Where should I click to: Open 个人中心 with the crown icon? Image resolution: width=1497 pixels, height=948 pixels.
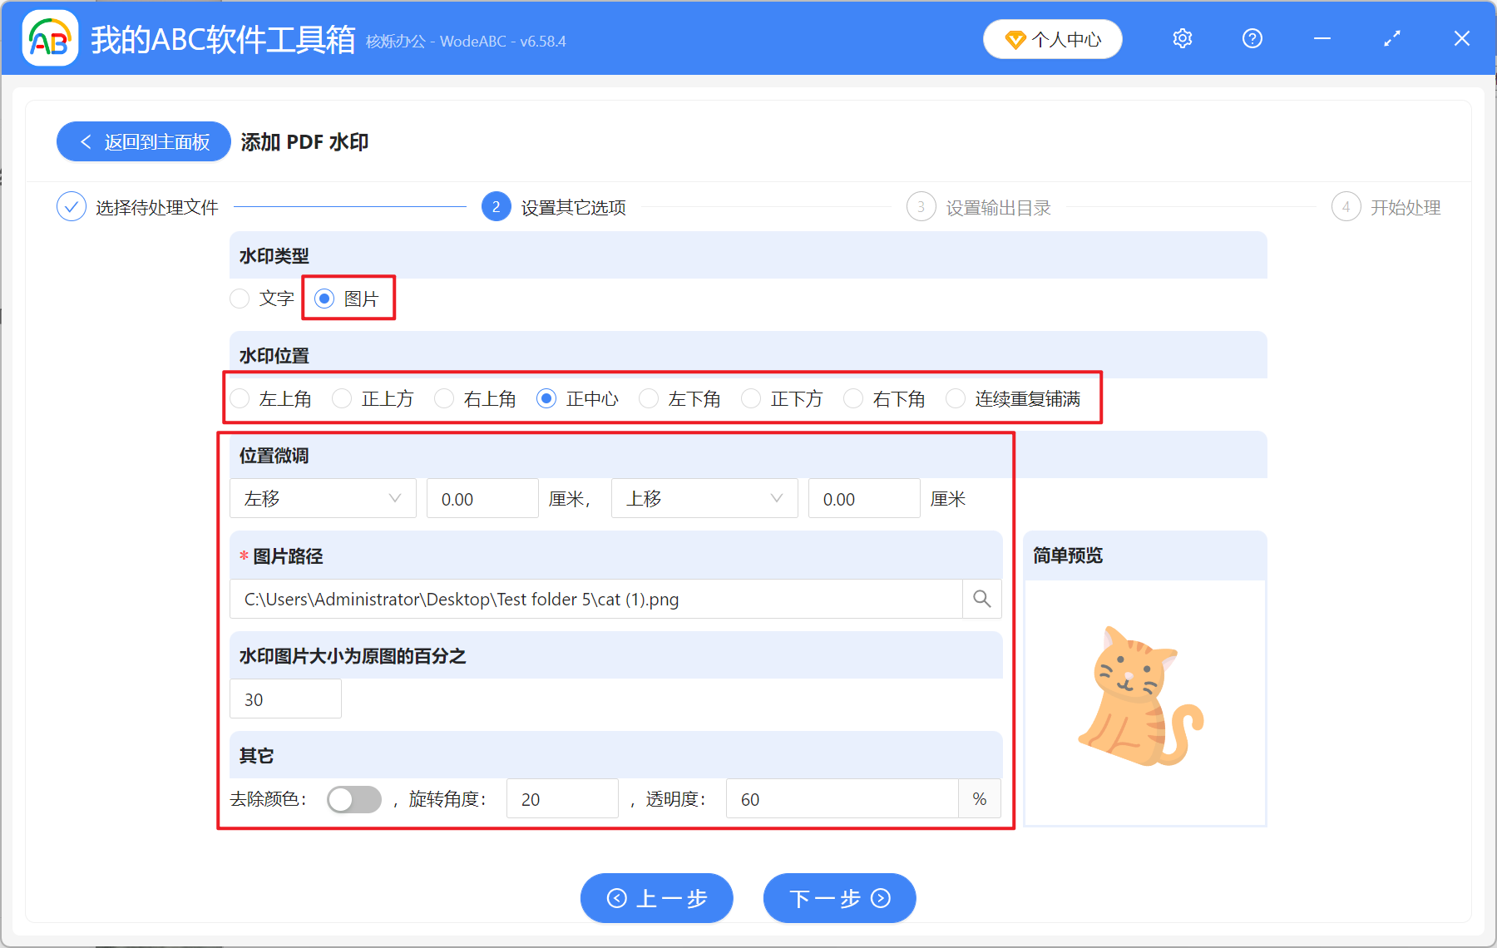1052,38
